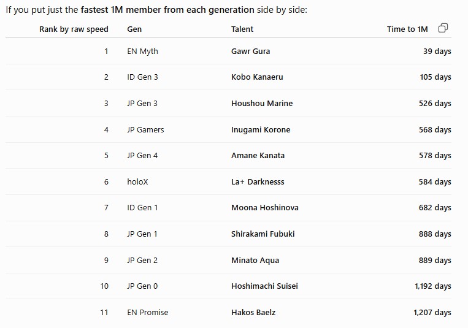Select the Hakos Baelz cell
This screenshot has width=468, height=328.
pos(253,313)
